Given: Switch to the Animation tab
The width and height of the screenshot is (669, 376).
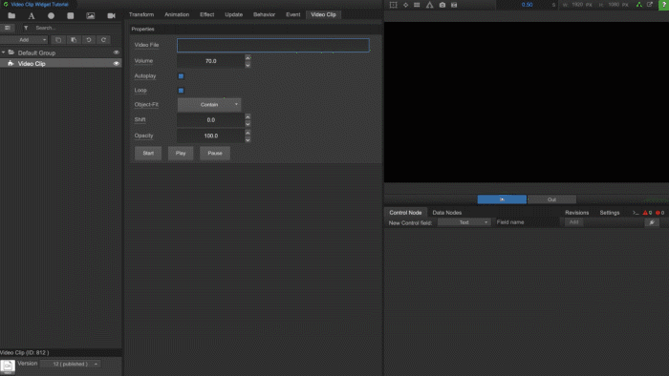Looking at the screenshot, I should point(177,14).
